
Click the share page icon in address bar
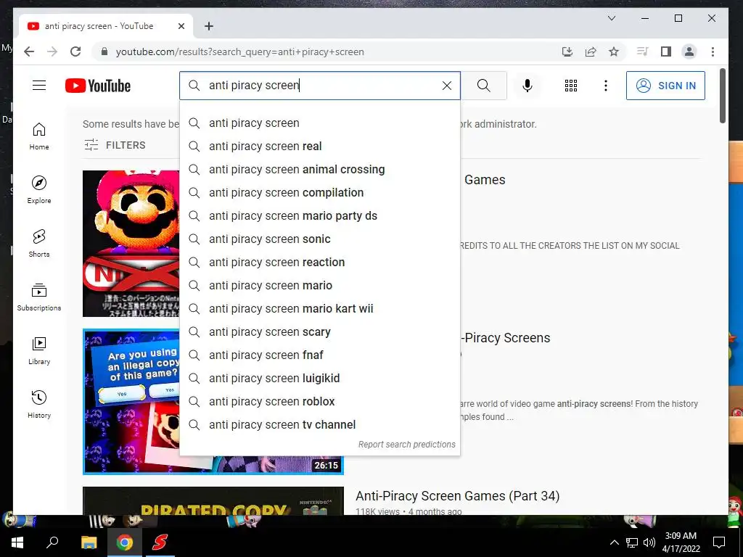pyautogui.click(x=591, y=51)
